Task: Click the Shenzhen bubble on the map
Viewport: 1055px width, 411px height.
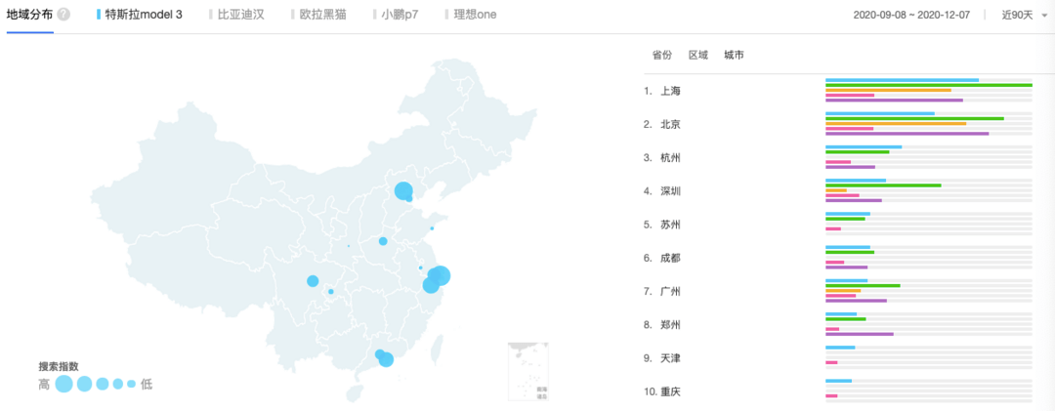Action: (386, 359)
